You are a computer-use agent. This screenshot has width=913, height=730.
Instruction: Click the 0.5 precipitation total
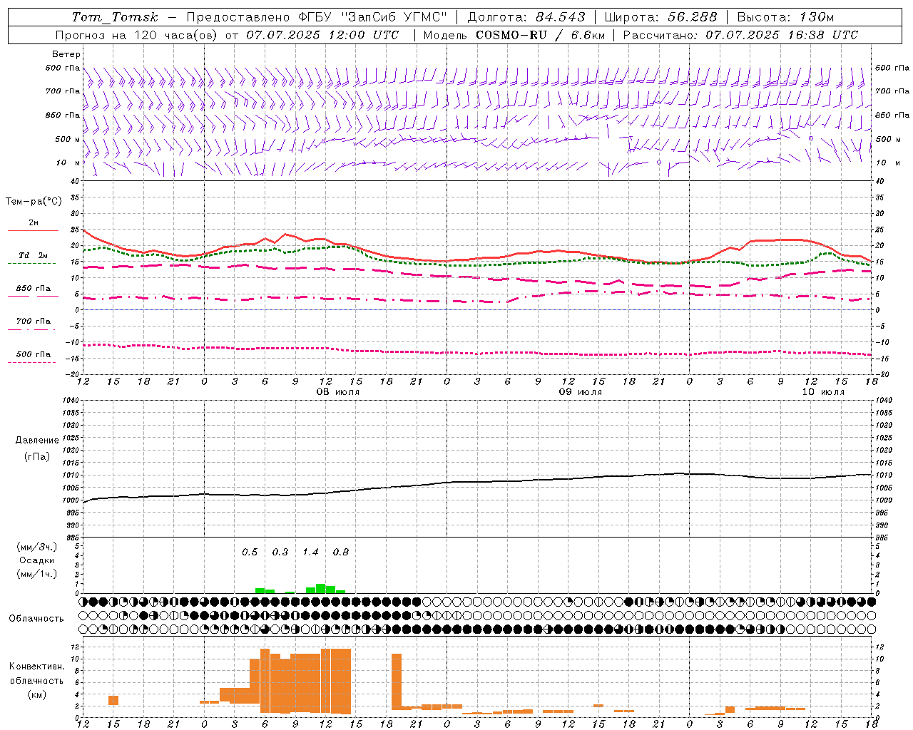pos(250,552)
